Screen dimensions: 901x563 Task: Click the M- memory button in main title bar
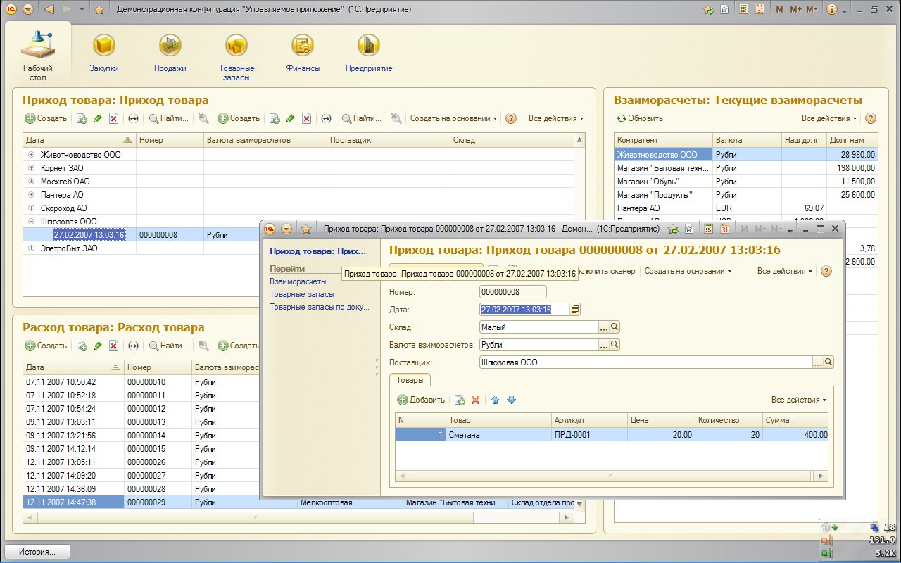(x=812, y=10)
